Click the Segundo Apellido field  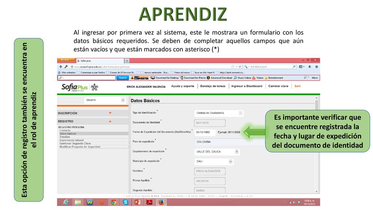pos(209,190)
